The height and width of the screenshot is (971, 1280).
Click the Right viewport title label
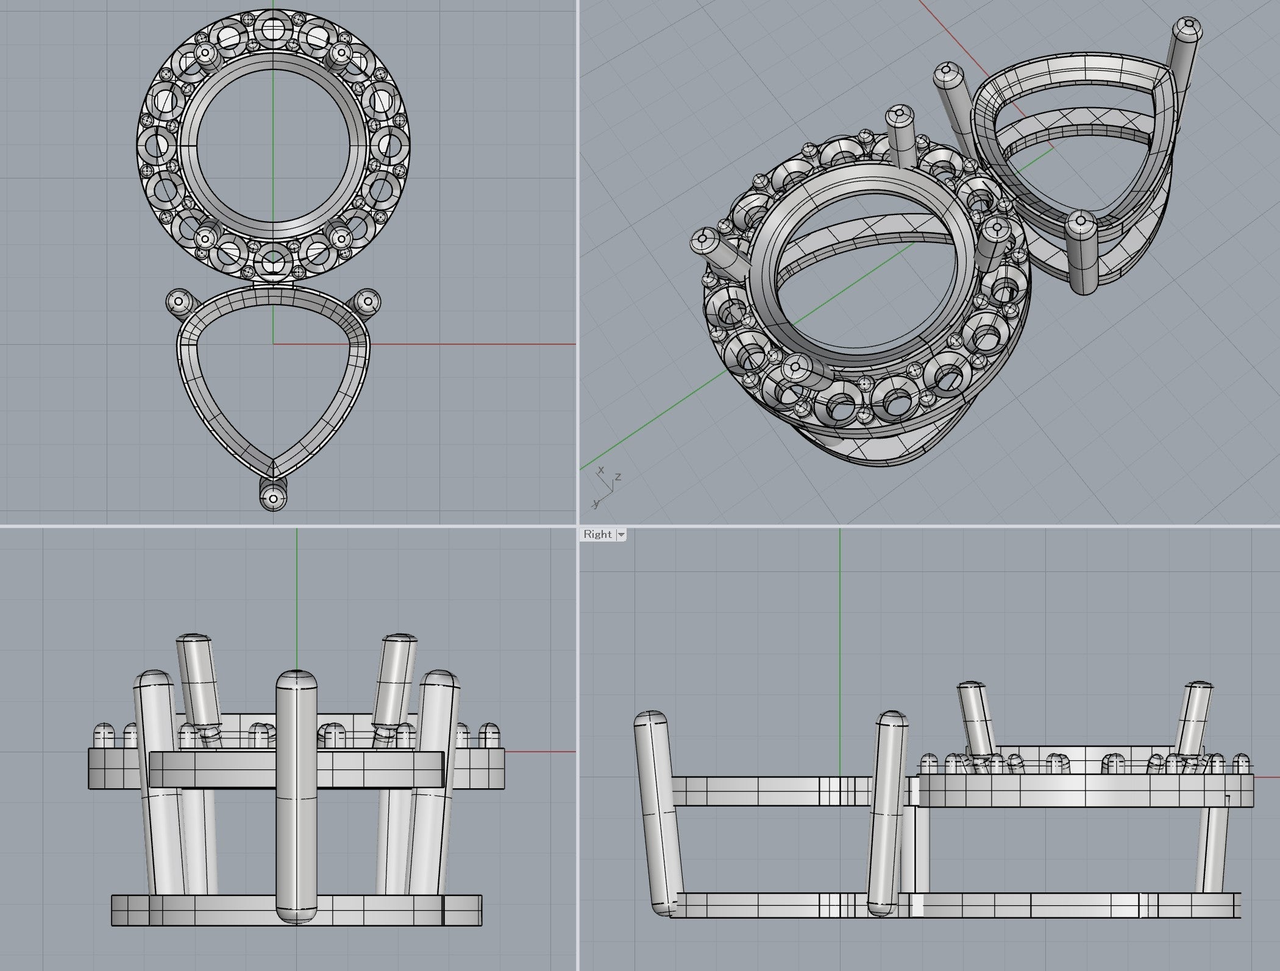(597, 534)
